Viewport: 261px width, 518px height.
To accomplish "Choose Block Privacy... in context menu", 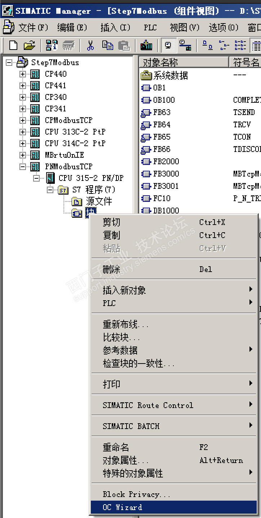I will point(174,494).
